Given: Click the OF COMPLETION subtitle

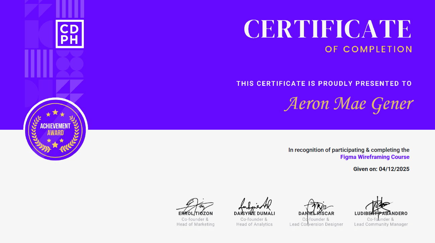Looking at the screenshot, I should point(369,49).
